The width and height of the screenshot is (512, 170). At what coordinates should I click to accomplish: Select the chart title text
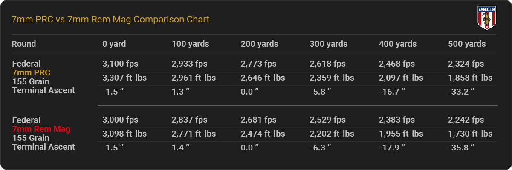[110, 20]
